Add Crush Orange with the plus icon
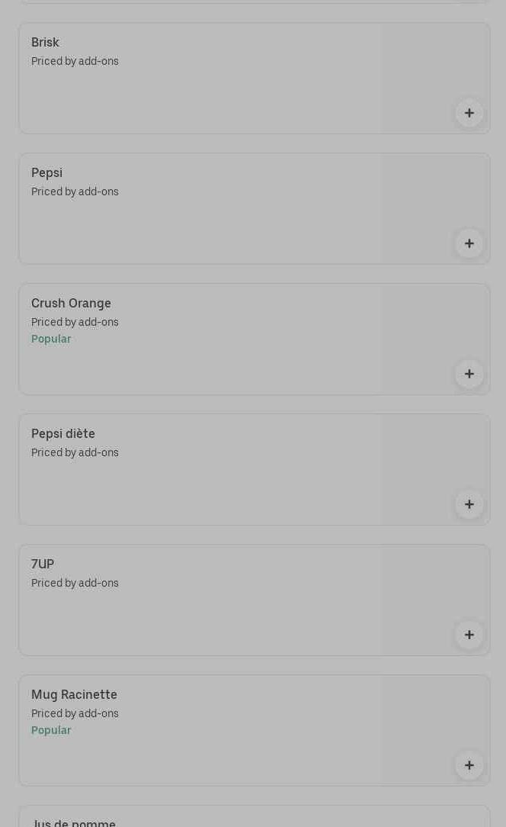The width and height of the screenshot is (506, 827). pos(469,374)
